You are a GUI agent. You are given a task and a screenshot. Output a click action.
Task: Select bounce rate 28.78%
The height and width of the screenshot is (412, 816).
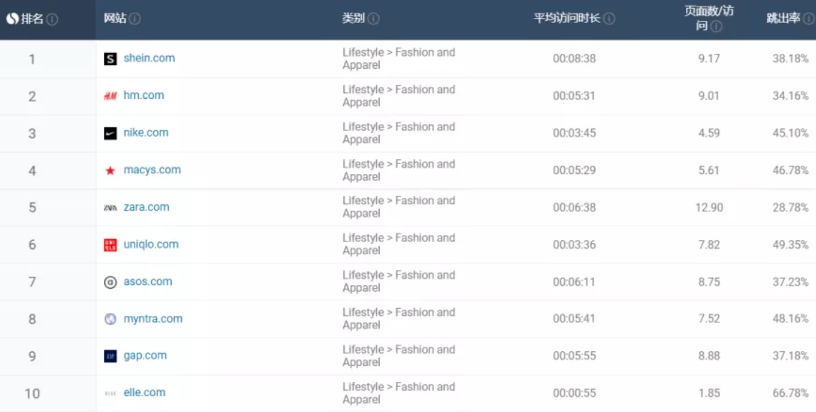click(x=791, y=207)
